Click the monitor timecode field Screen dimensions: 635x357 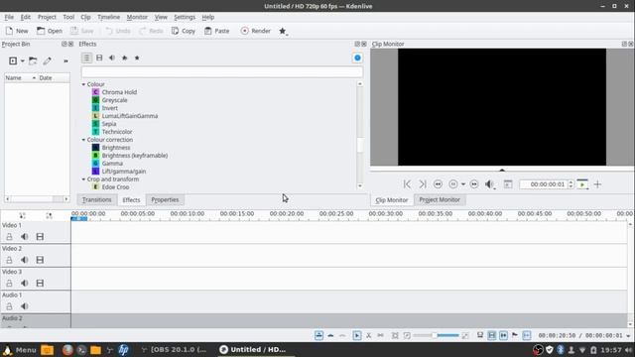point(544,184)
